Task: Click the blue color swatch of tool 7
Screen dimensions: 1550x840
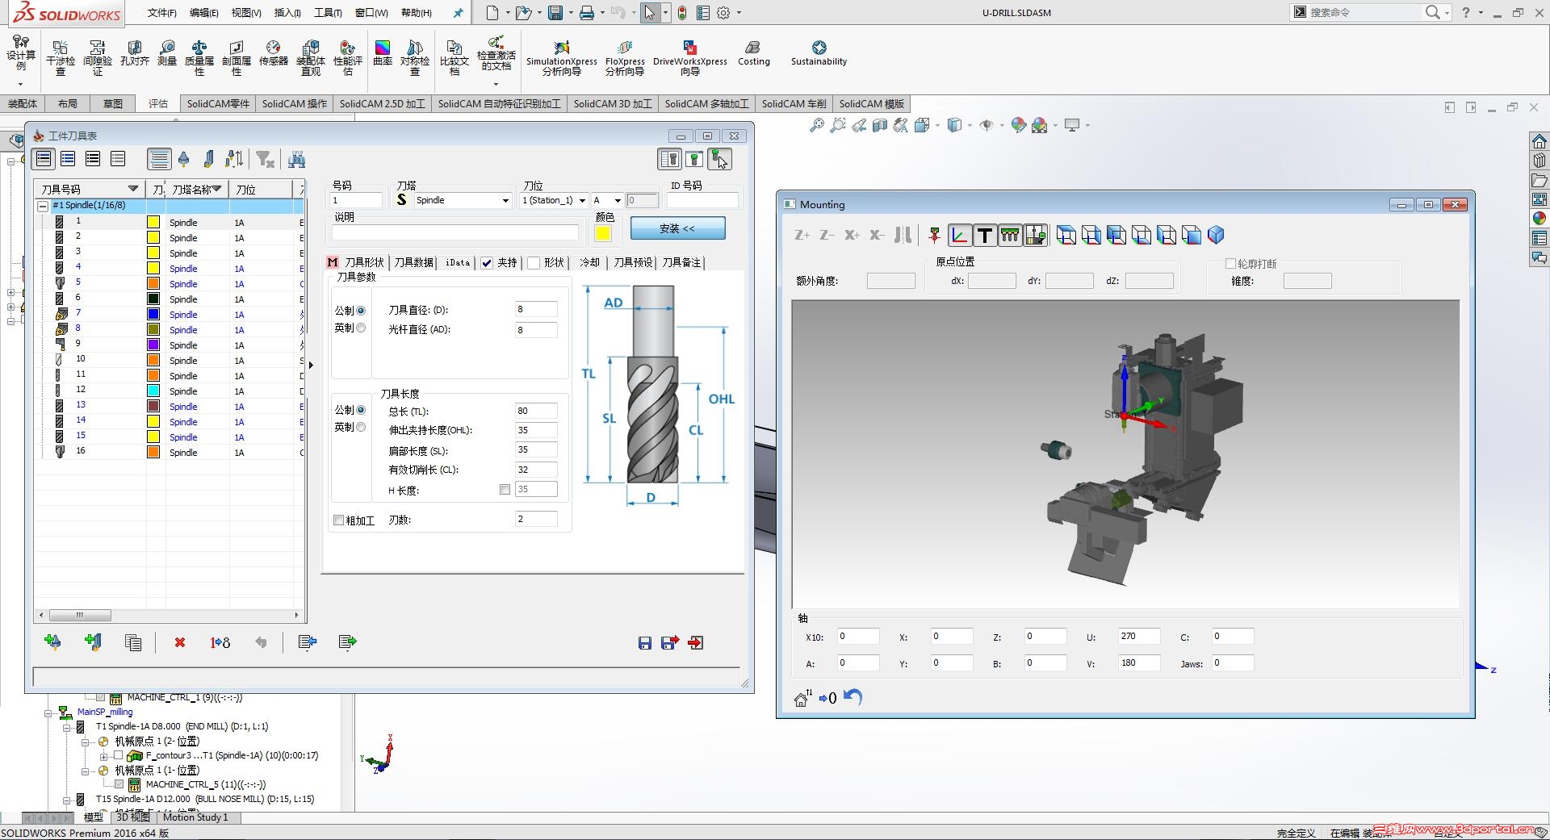Action: click(x=153, y=315)
